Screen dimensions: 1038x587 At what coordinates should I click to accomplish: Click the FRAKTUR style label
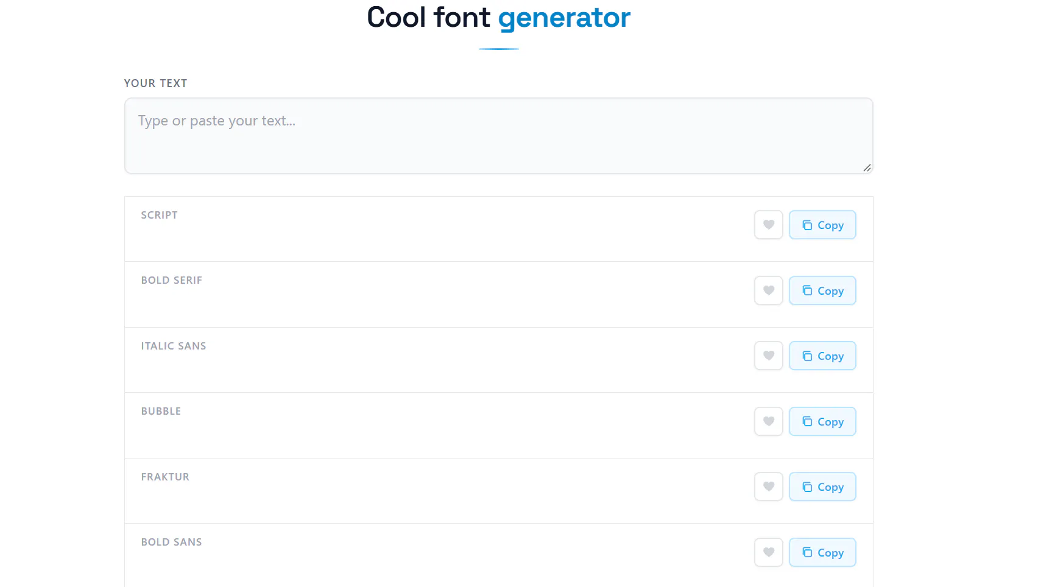coord(165,477)
